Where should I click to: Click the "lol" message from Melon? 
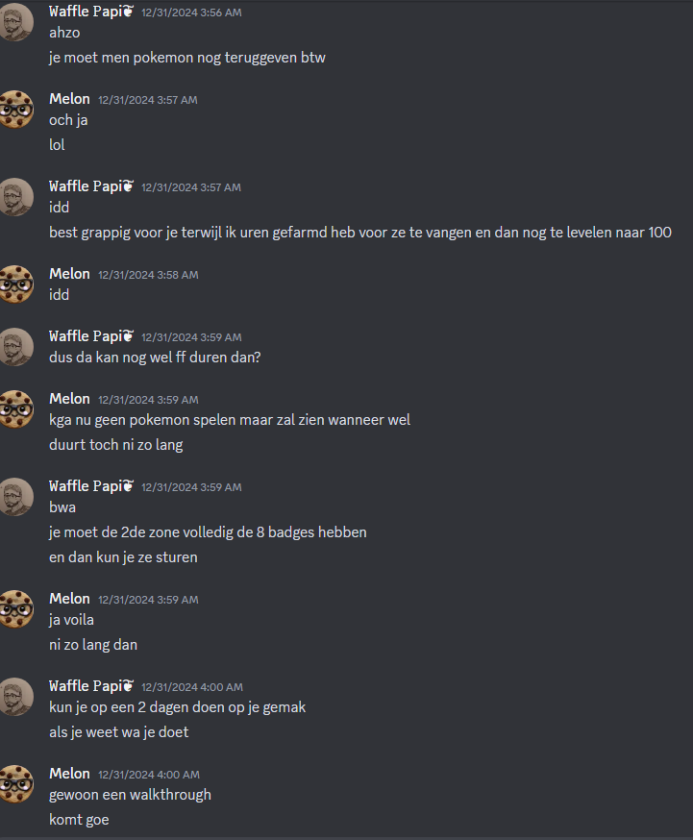[57, 144]
